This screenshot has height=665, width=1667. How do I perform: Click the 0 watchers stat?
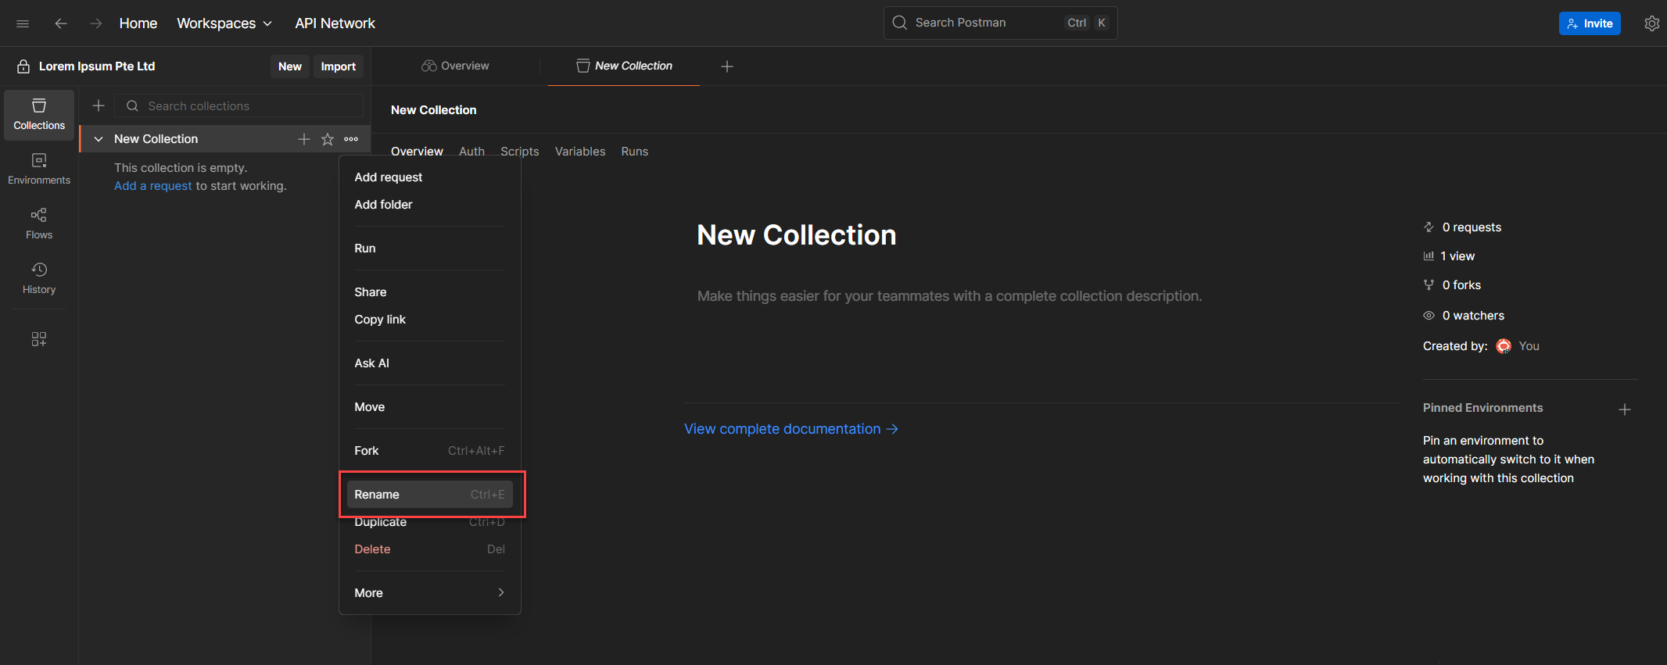1464,316
